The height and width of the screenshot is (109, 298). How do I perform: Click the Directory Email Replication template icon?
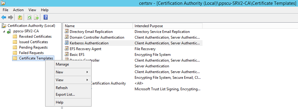click(66, 32)
